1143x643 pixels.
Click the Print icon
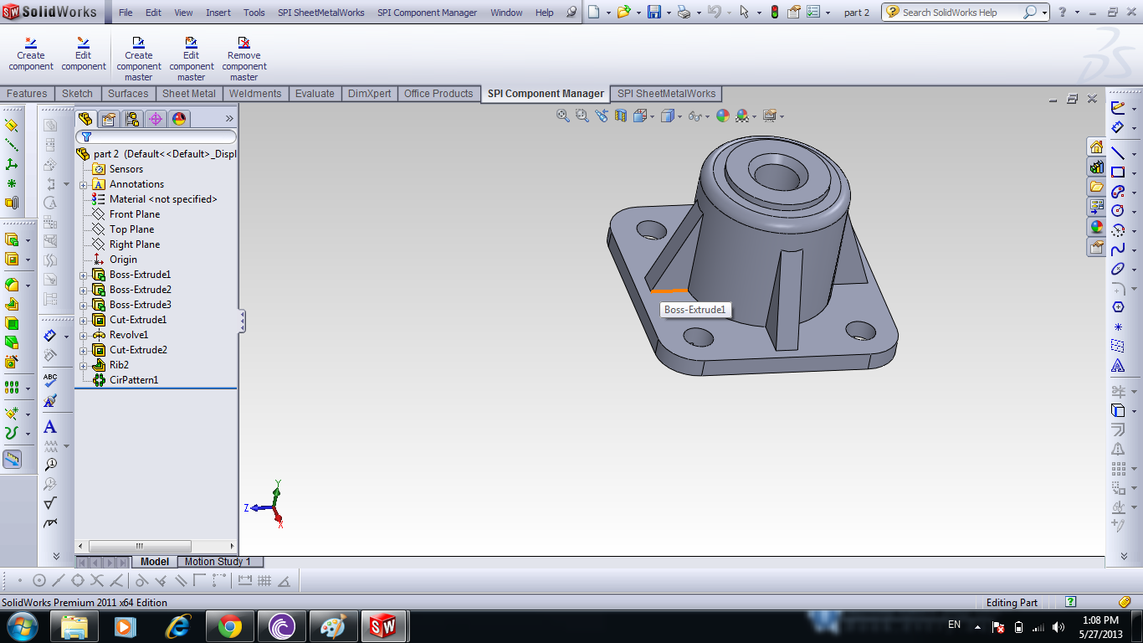pos(684,13)
